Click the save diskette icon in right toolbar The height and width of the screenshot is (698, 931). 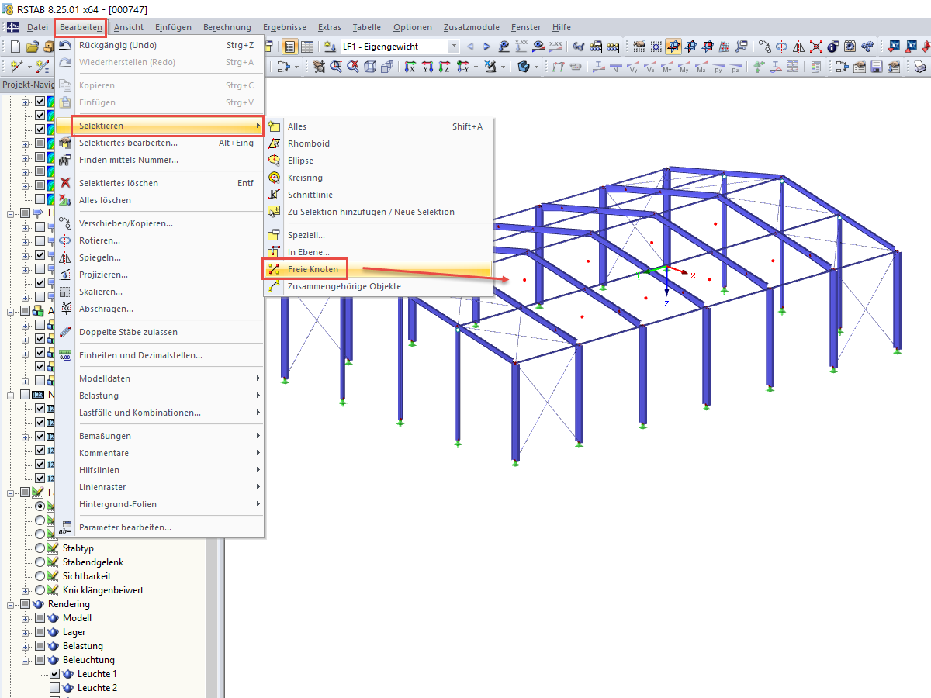click(x=877, y=67)
